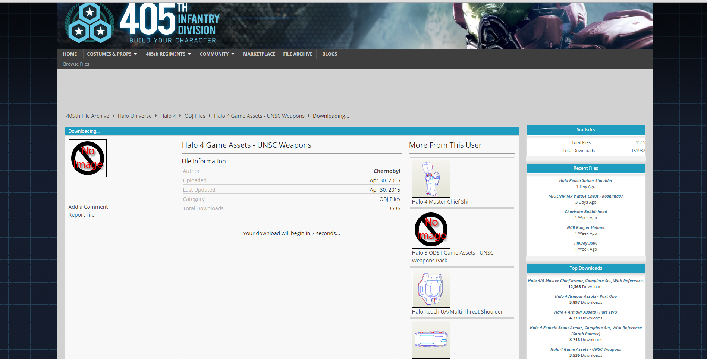
Task: Click the No Image file thumbnail under the Downloading header
Action: pos(88,158)
